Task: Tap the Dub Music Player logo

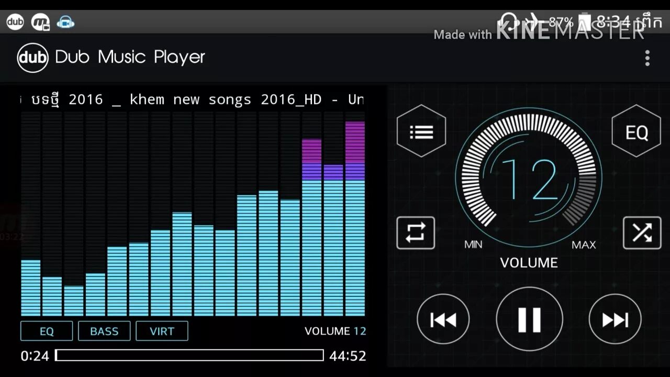Action: point(32,57)
